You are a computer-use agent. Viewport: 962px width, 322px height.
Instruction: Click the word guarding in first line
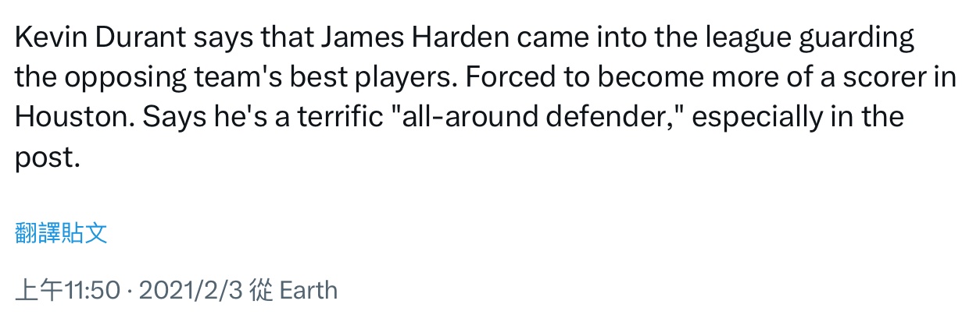853,37
